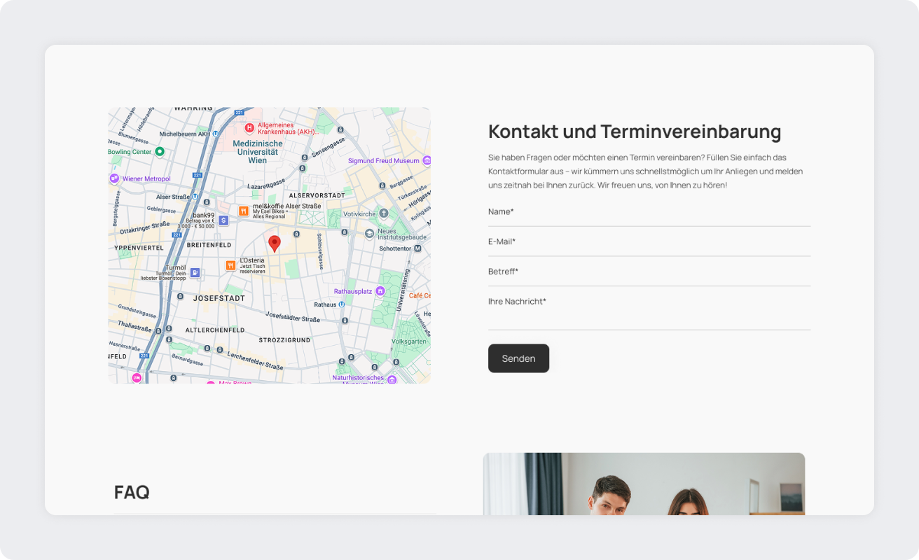Click the Turmöl gas station icon

[195, 272]
